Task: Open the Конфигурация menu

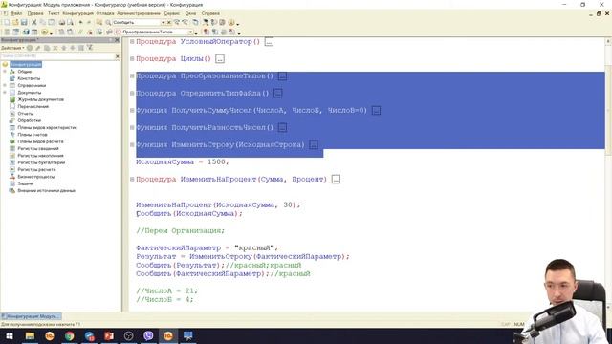Action: click(78, 13)
